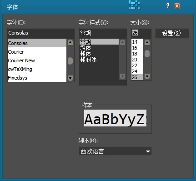Click size list scroll down arrow
This screenshot has height=181, width=196.
[147, 76]
